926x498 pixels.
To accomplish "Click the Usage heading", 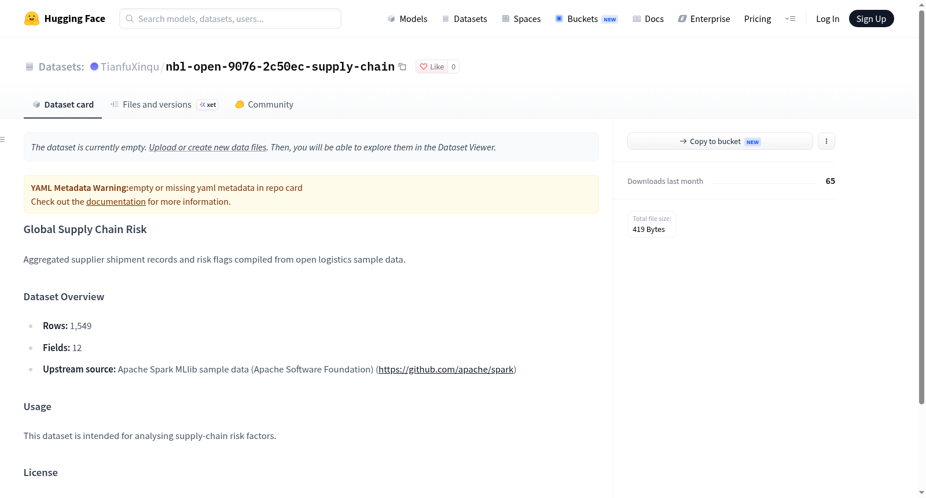I will click(x=38, y=407).
